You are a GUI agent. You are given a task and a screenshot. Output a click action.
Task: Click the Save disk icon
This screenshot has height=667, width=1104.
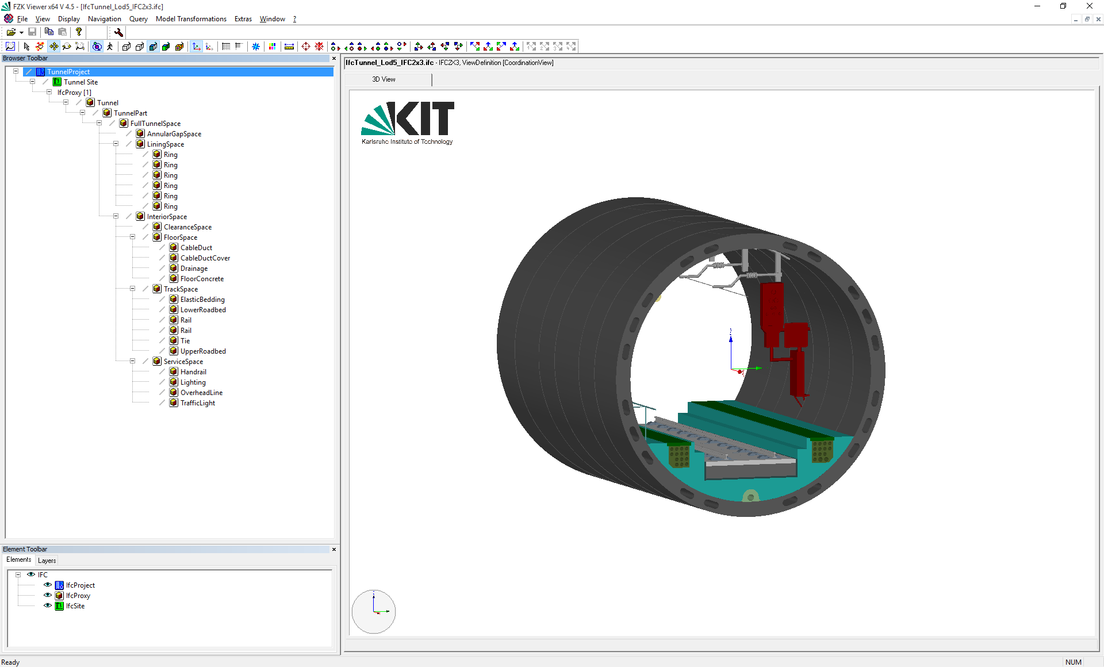click(x=32, y=32)
